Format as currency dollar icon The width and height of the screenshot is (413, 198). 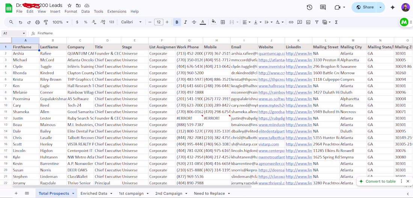click(77, 22)
